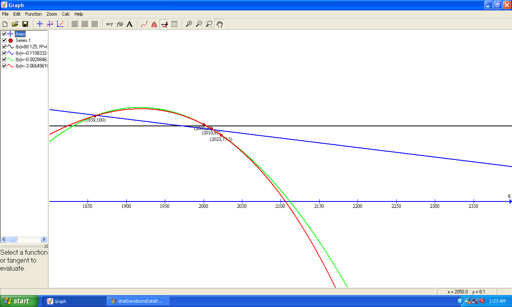Select the blue f(x)=-0.1108332 entry

tap(32, 53)
